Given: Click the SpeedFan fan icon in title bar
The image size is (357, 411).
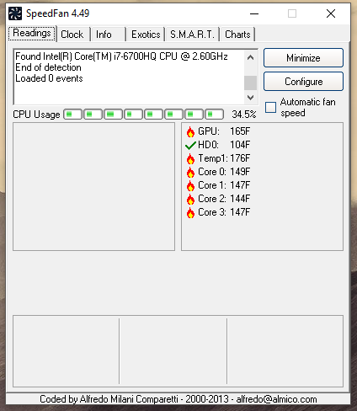Looking at the screenshot, I should 15,13.
